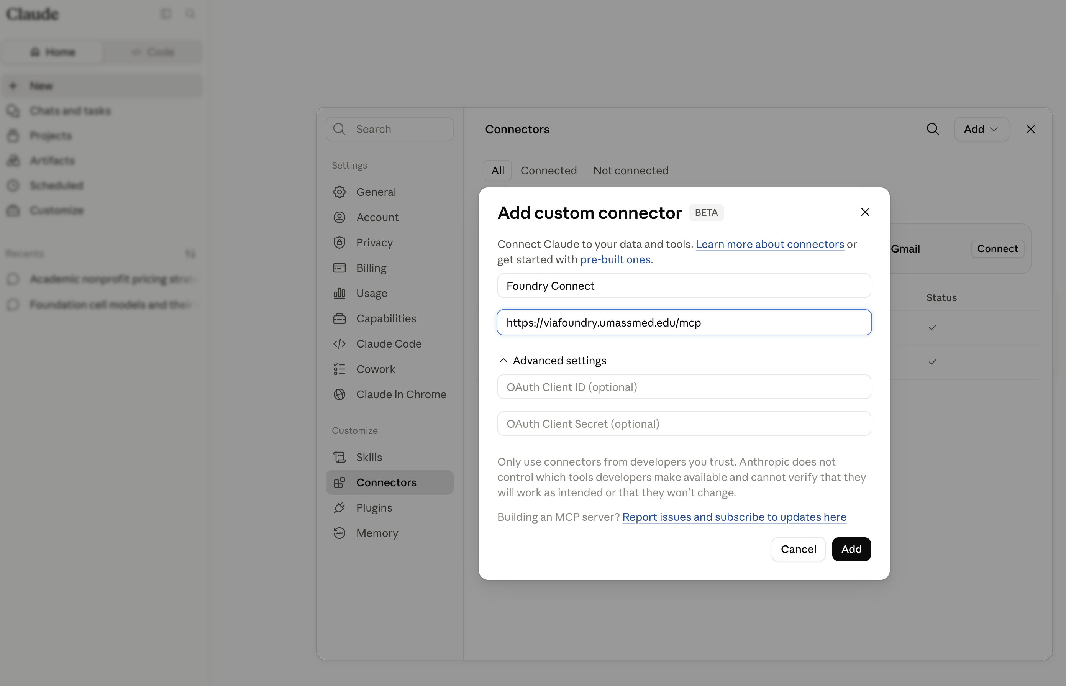Click the Privacy shield icon

click(339, 242)
